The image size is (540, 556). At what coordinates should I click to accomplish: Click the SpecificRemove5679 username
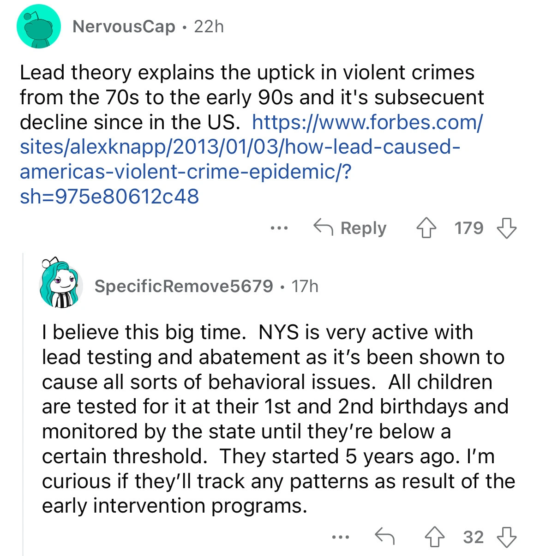184,287
